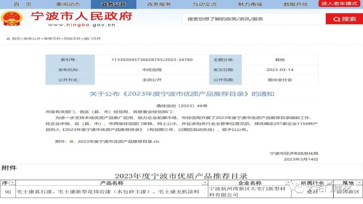Open the 要闻动态 navigation item
The image size is (363, 204).
[x=68, y=4]
